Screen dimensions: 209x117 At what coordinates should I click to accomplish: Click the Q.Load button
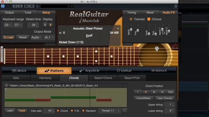tap(8, 37)
